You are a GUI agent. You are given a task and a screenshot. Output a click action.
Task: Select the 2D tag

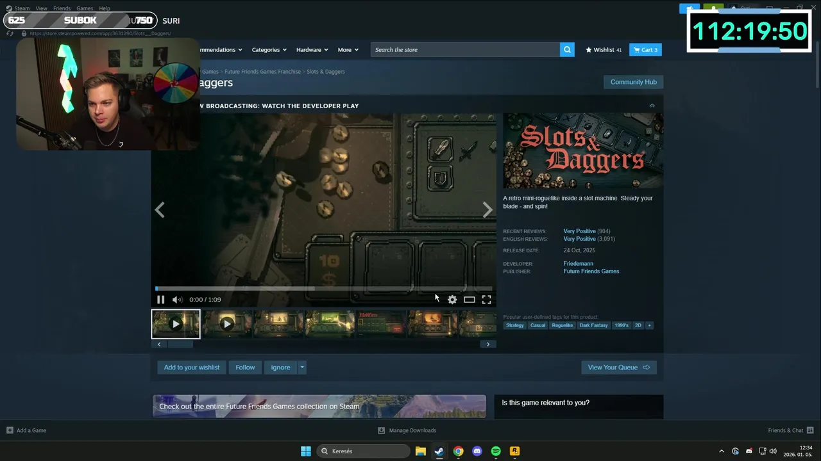(x=638, y=325)
